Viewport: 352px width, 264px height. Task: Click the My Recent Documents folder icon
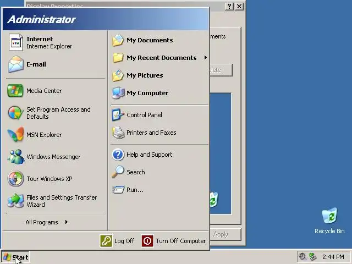(x=118, y=58)
